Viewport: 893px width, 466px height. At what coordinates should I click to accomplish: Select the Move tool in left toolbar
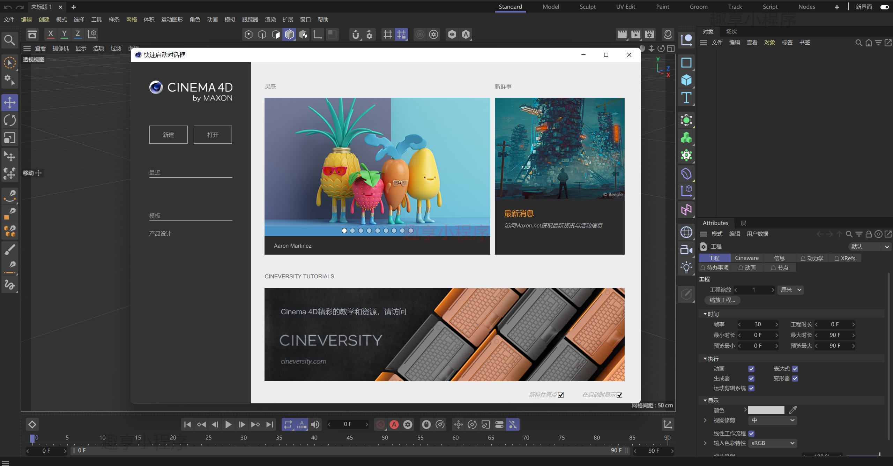coord(10,103)
